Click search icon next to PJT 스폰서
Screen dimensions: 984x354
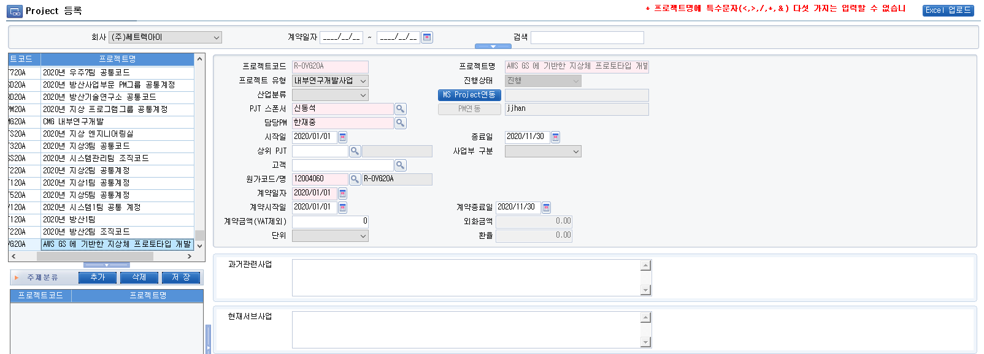click(x=400, y=109)
